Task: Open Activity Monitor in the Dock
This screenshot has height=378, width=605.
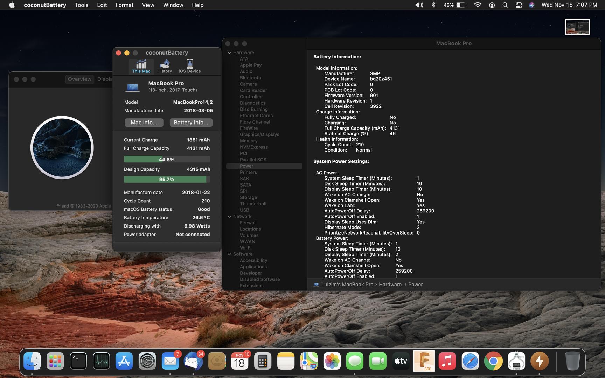Action: pyautogui.click(x=101, y=361)
